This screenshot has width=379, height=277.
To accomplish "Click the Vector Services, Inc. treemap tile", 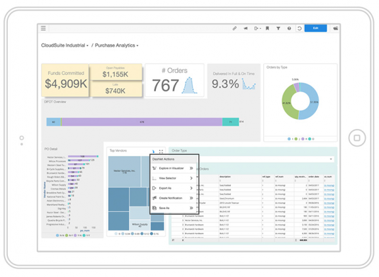I will (124, 171).
